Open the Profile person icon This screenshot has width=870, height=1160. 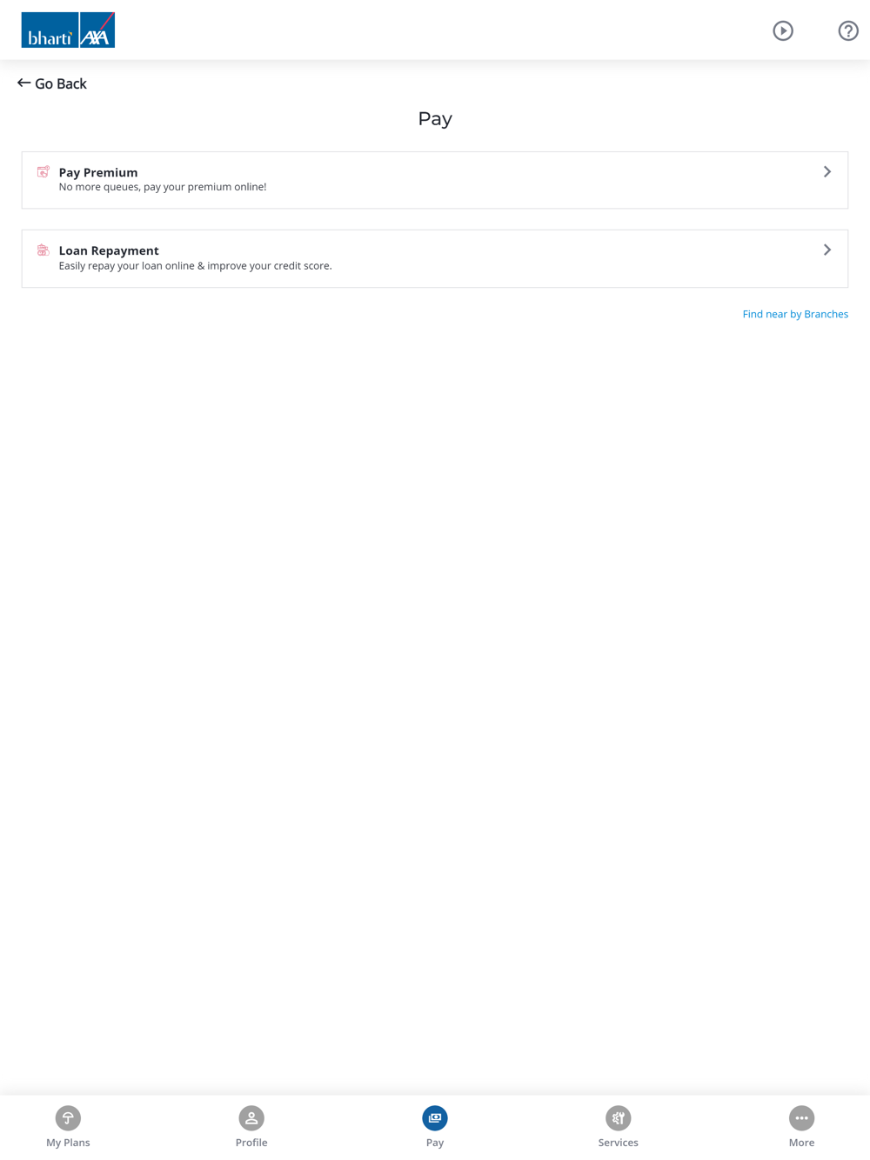(251, 1118)
